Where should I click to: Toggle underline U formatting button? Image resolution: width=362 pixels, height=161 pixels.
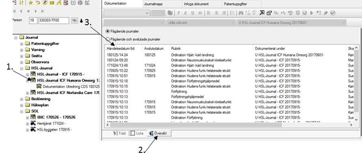193,13
